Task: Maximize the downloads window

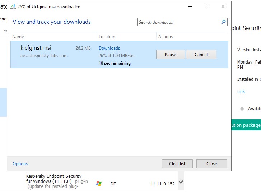Action: point(206,6)
